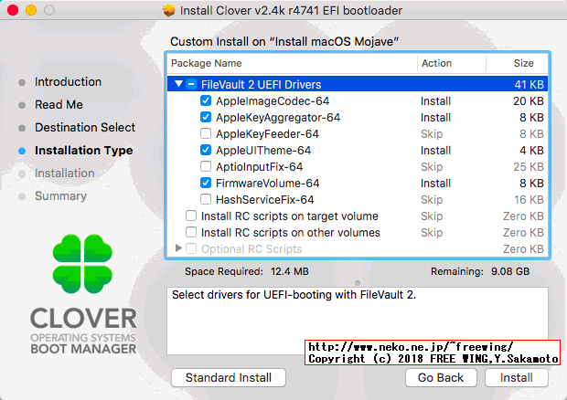The image size is (567, 400).
Task: Uncheck AppleKeyAggregator-64
Action: click(x=206, y=117)
